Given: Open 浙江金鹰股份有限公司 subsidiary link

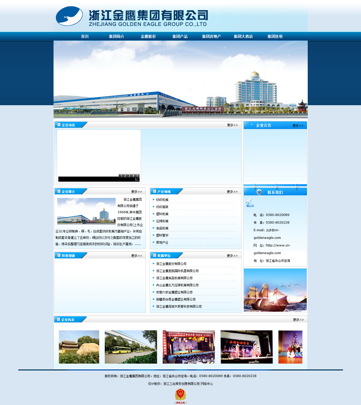Looking at the screenshot, I should pos(171,264).
